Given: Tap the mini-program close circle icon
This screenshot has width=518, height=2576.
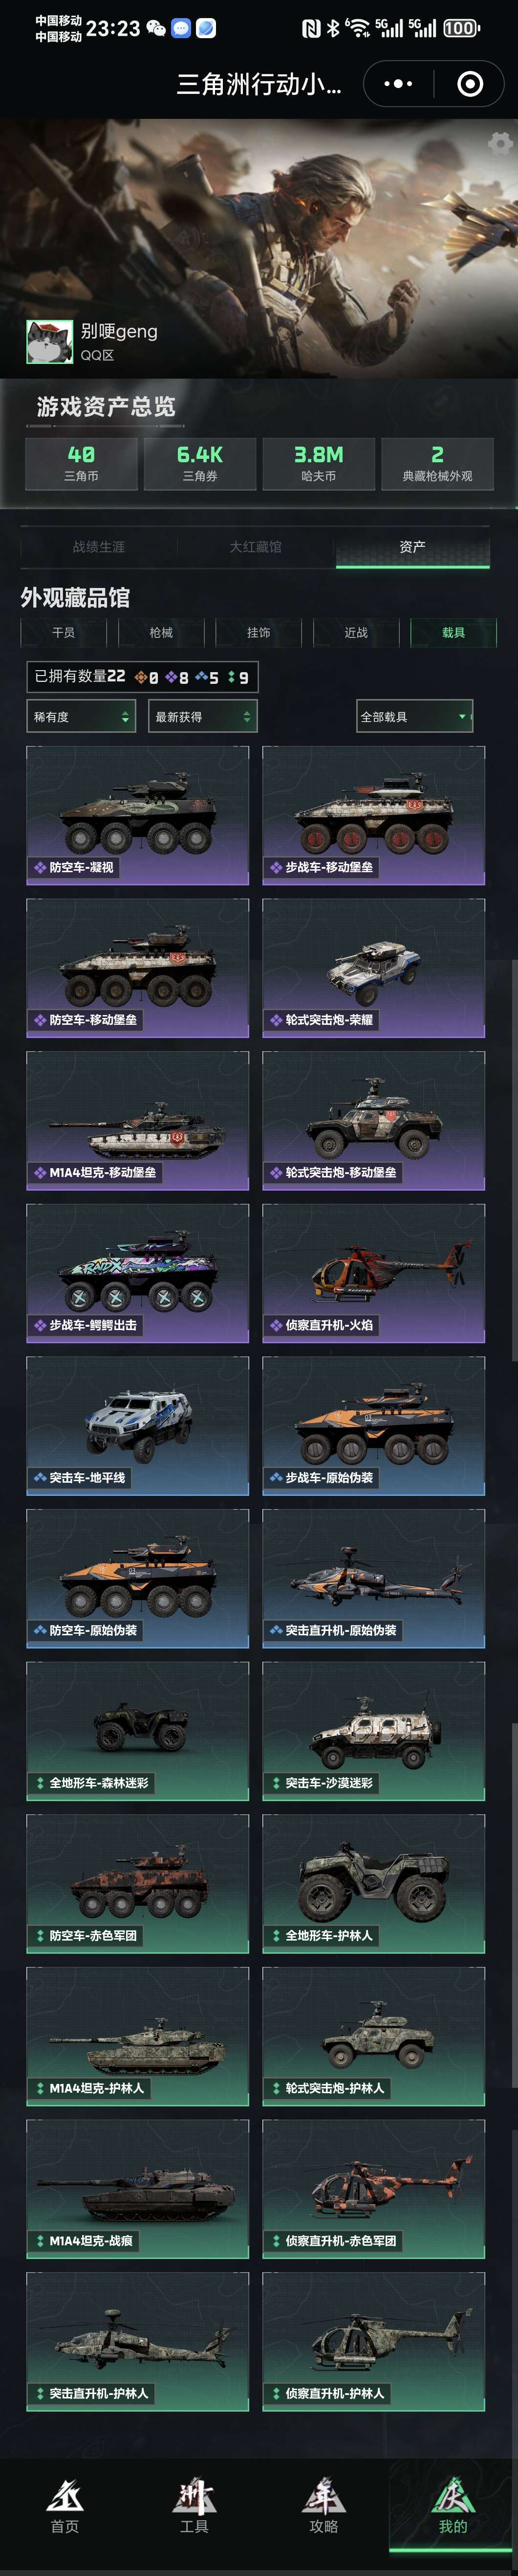Looking at the screenshot, I should (469, 84).
